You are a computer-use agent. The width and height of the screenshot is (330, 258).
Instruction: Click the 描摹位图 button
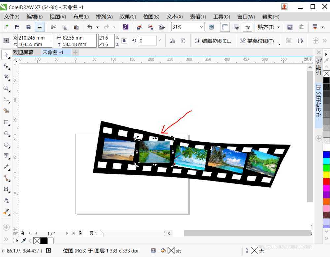point(257,41)
